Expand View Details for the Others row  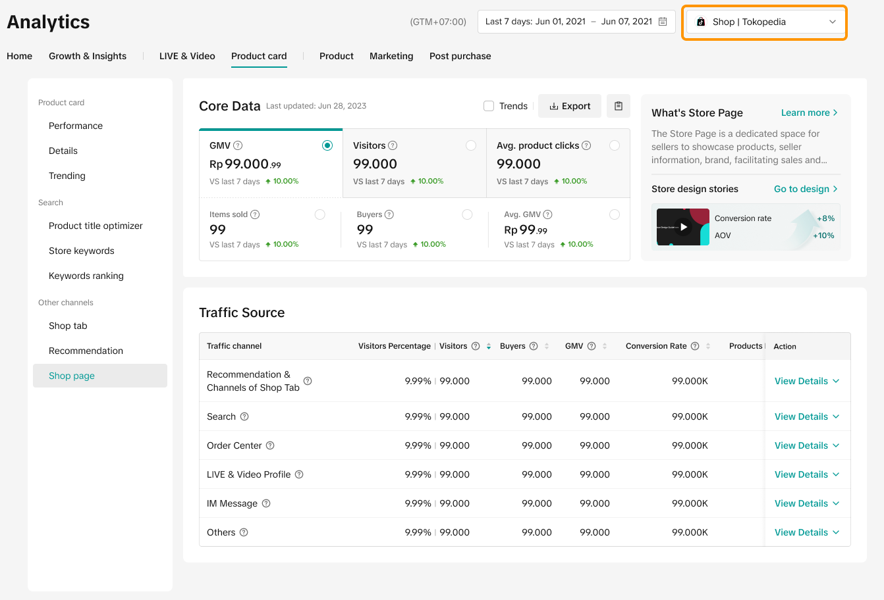pyautogui.click(x=806, y=532)
